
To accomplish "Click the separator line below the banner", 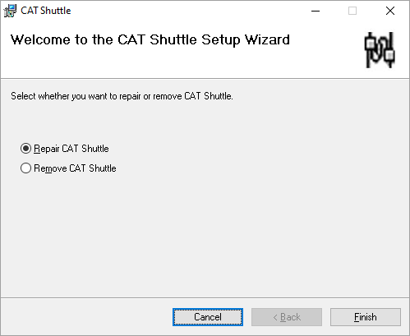I will click(205, 79).
